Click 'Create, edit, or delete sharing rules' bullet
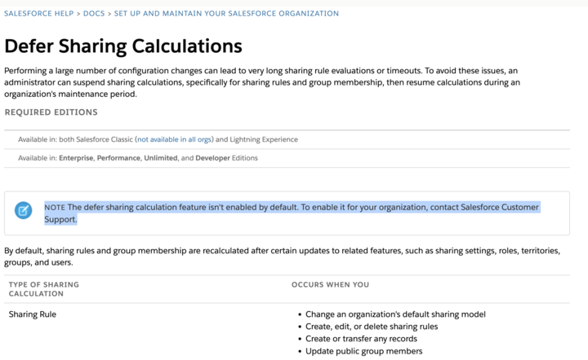Screen dimensions: 588x360 (x=372, y=327)
